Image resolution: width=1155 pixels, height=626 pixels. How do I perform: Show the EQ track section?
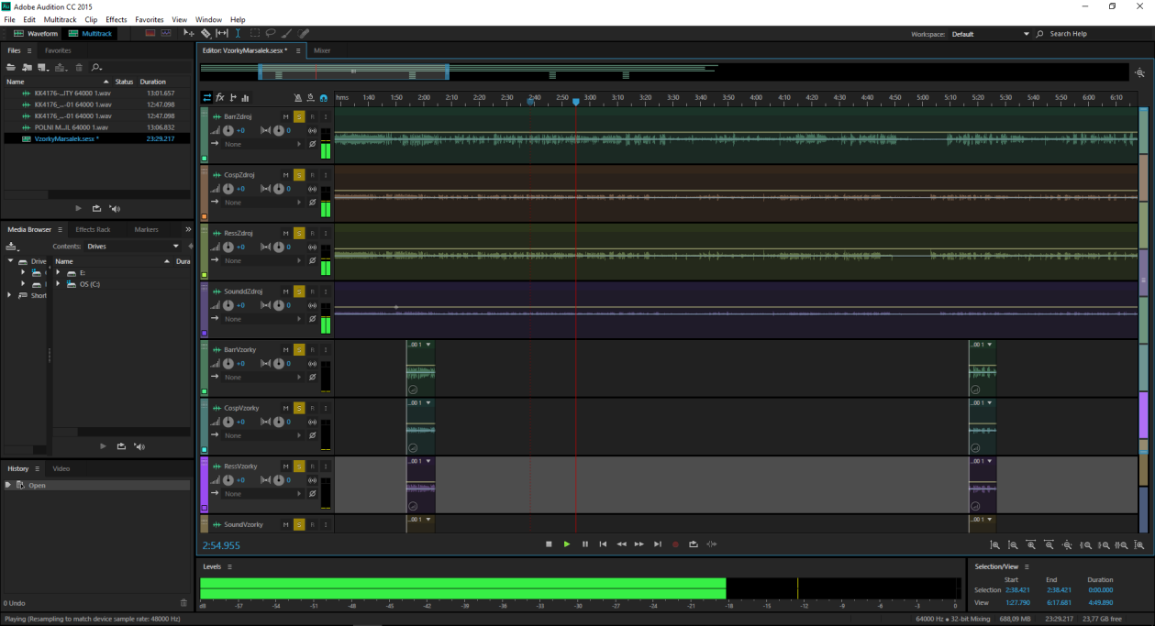[246, 97]
